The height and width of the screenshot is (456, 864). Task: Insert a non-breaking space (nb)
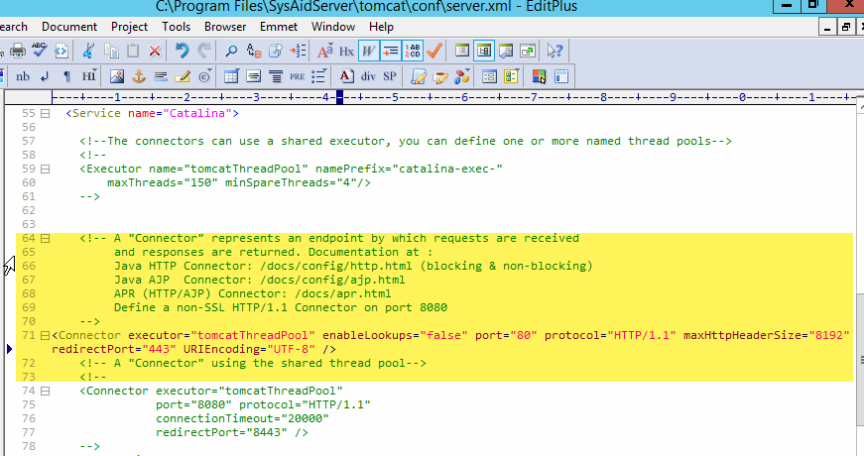coord(23,76)
